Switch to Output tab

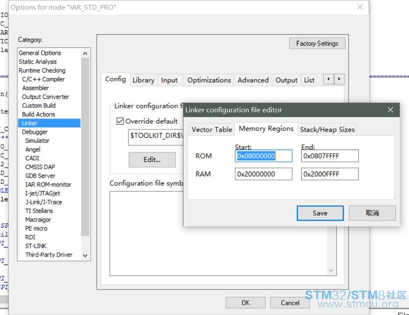(286, 80)
